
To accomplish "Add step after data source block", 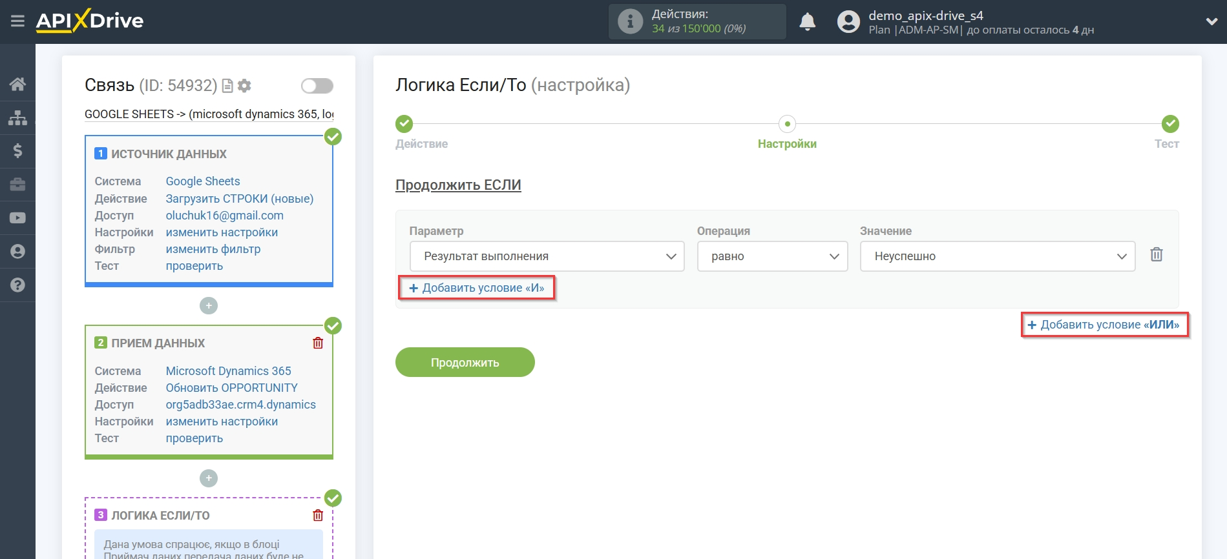I will click(209, 305).
